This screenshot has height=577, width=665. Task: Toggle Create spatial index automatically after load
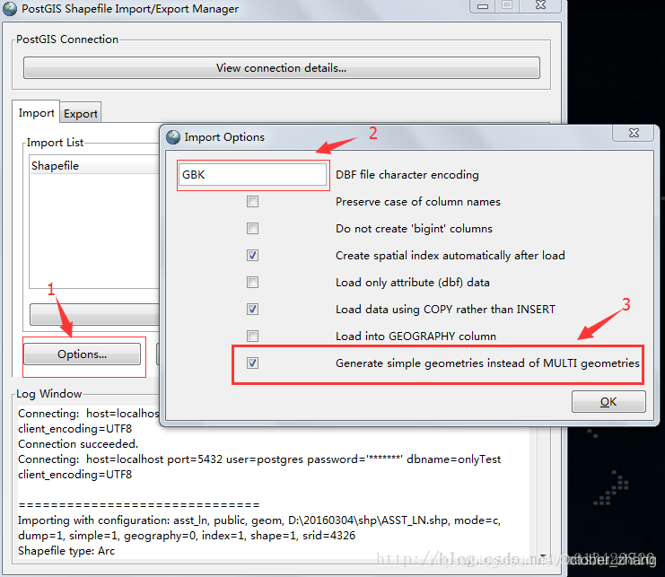(252, 255)
